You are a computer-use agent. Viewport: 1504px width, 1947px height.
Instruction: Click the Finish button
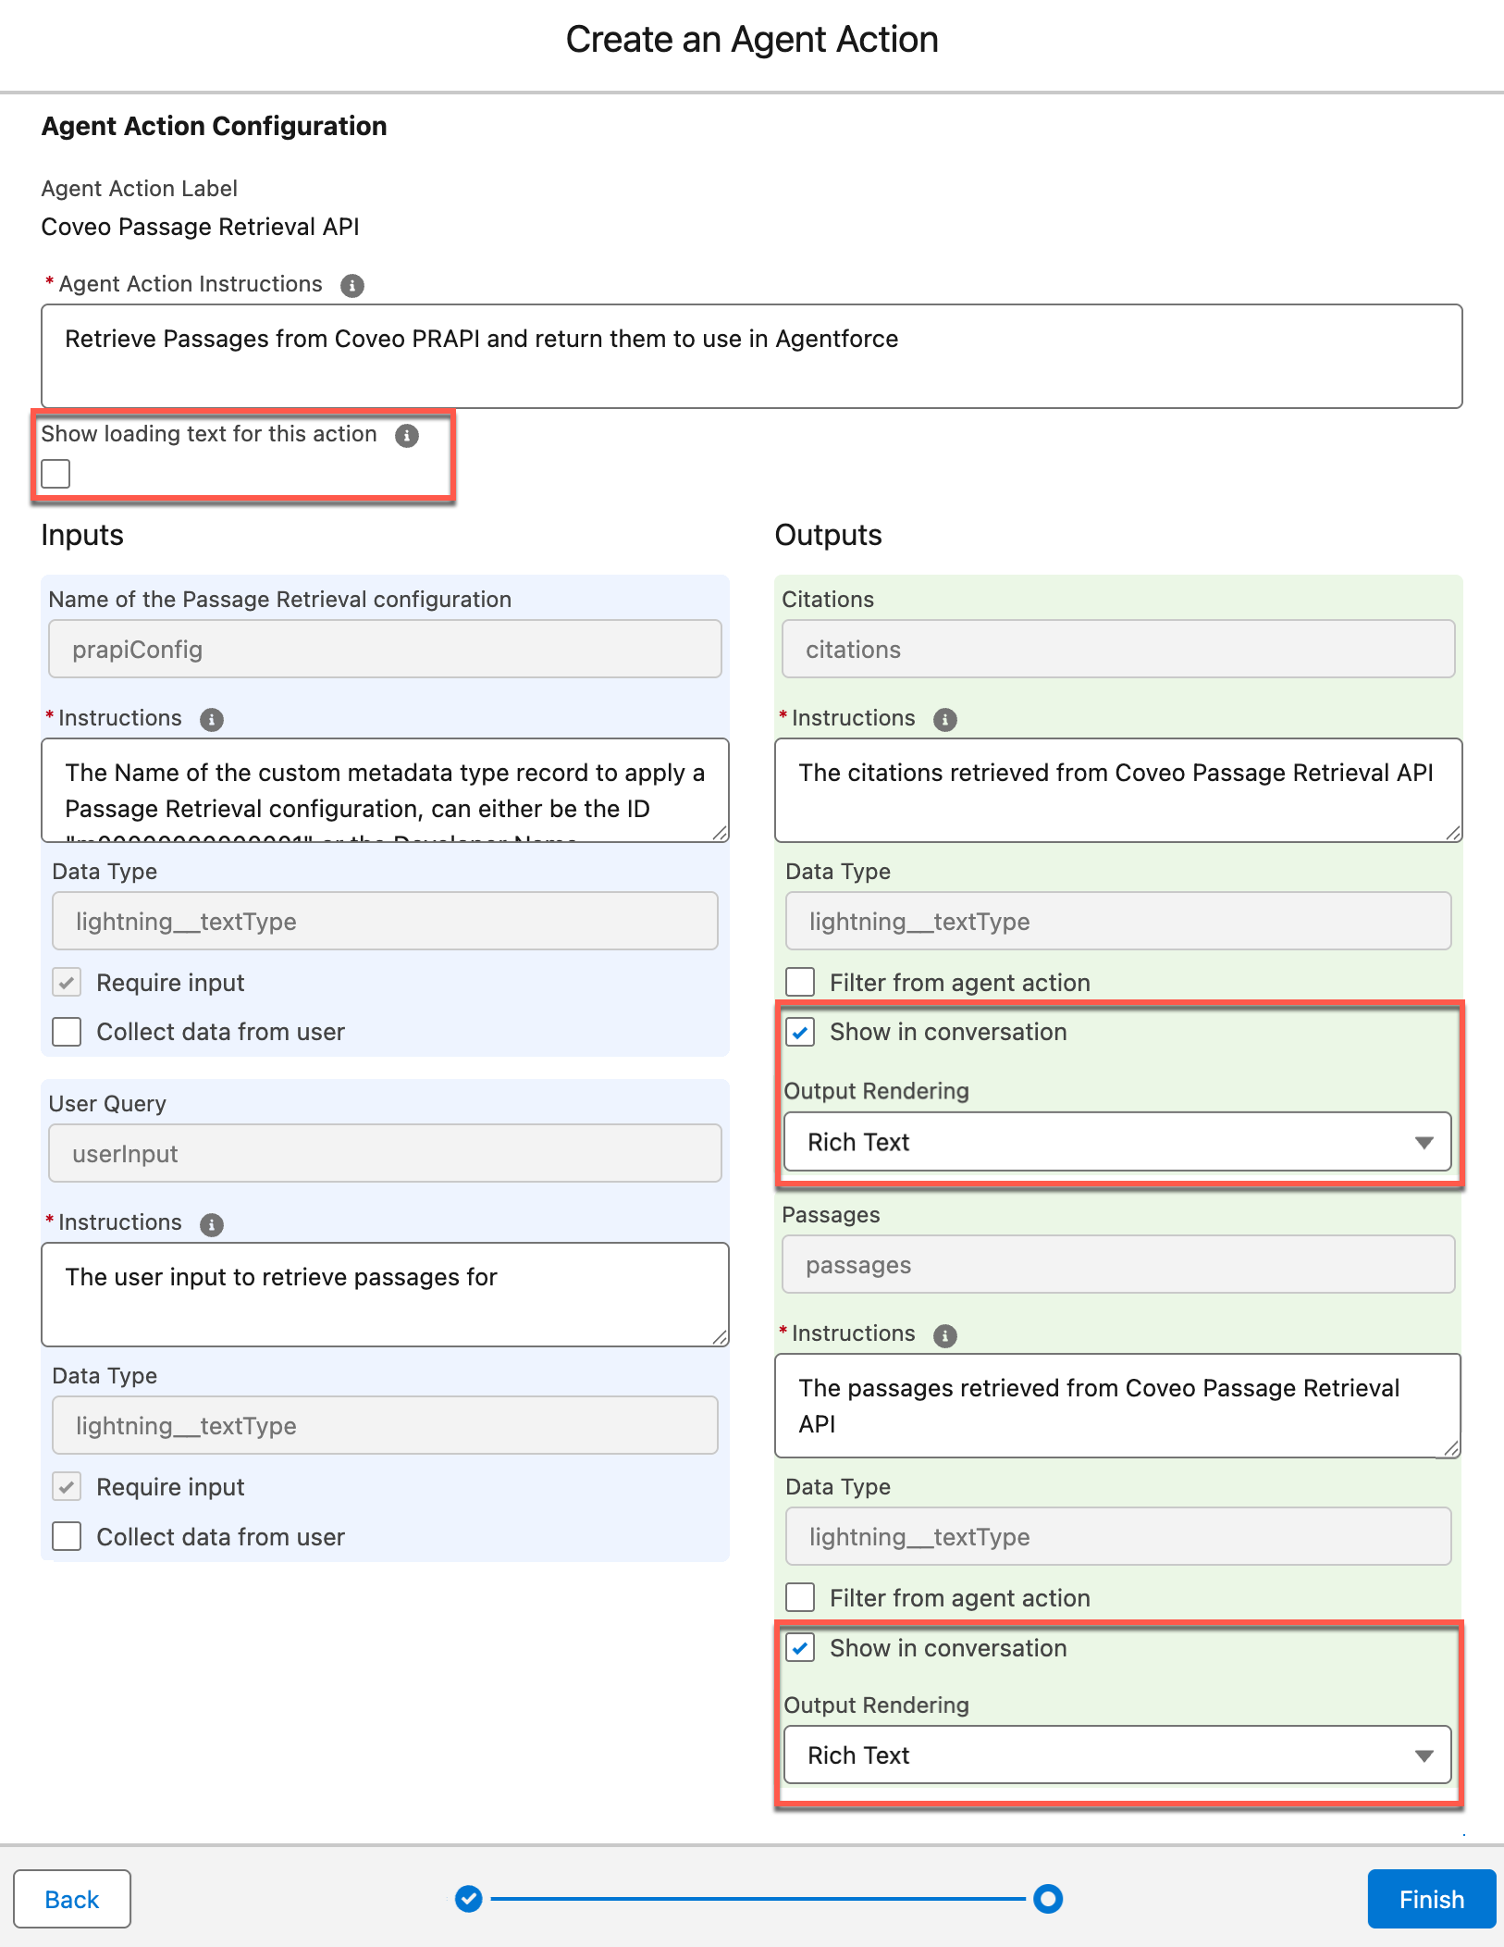click(x=1431, y=1900)
